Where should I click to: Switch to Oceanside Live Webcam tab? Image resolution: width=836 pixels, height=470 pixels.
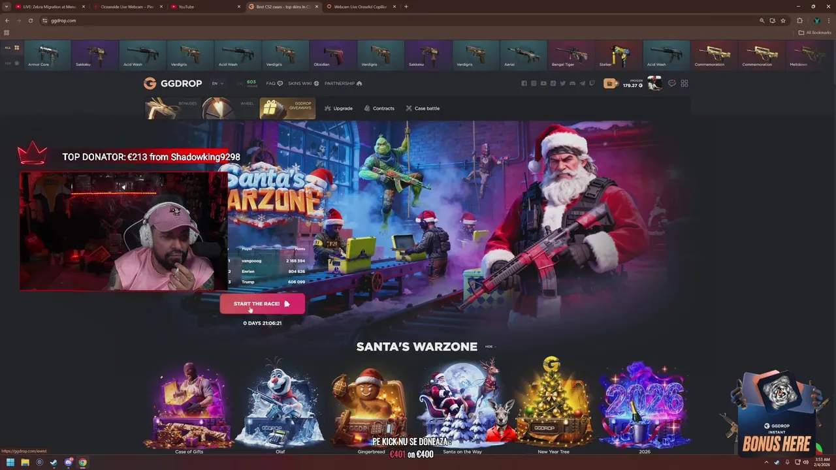127,7
